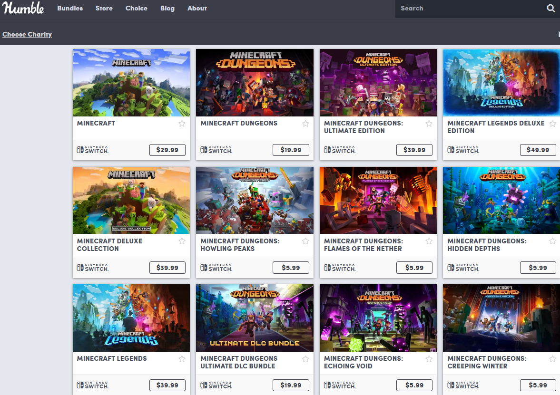The width and height of the screenshot is (560, 395).
Task: Switch platform icon on Howling Peaks
Action: 216,268
